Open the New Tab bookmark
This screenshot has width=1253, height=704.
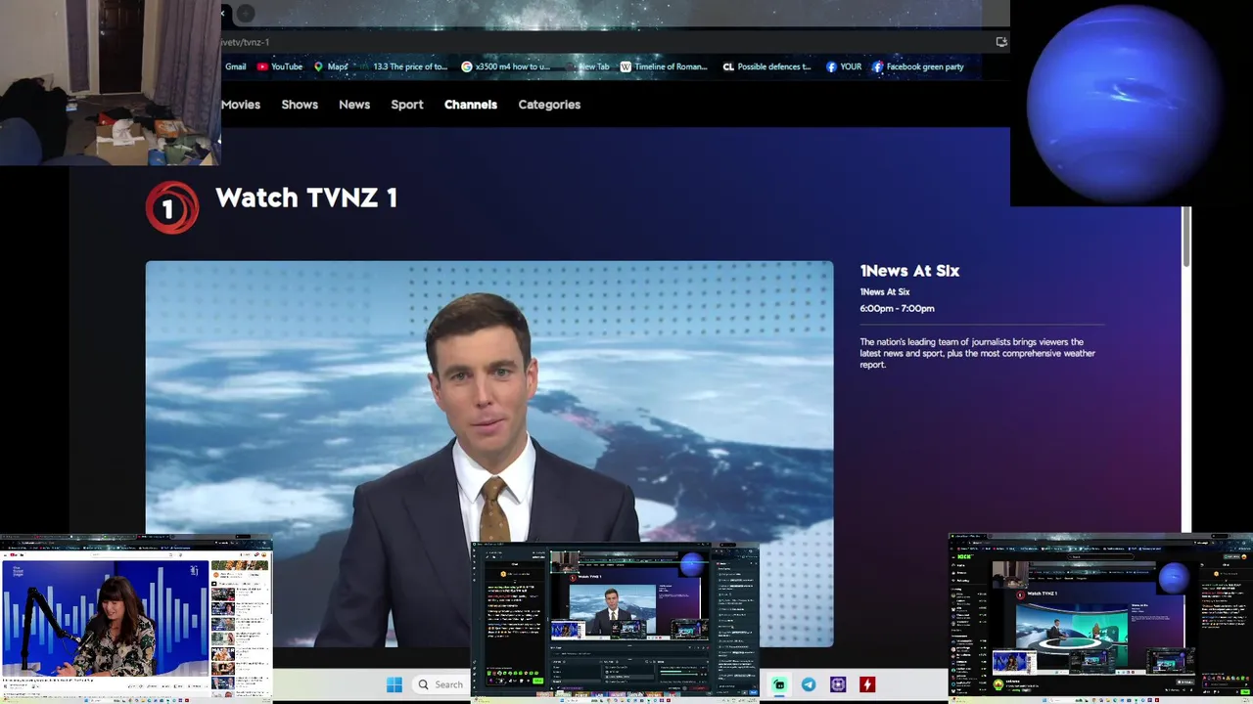click(x=588, y=66)
